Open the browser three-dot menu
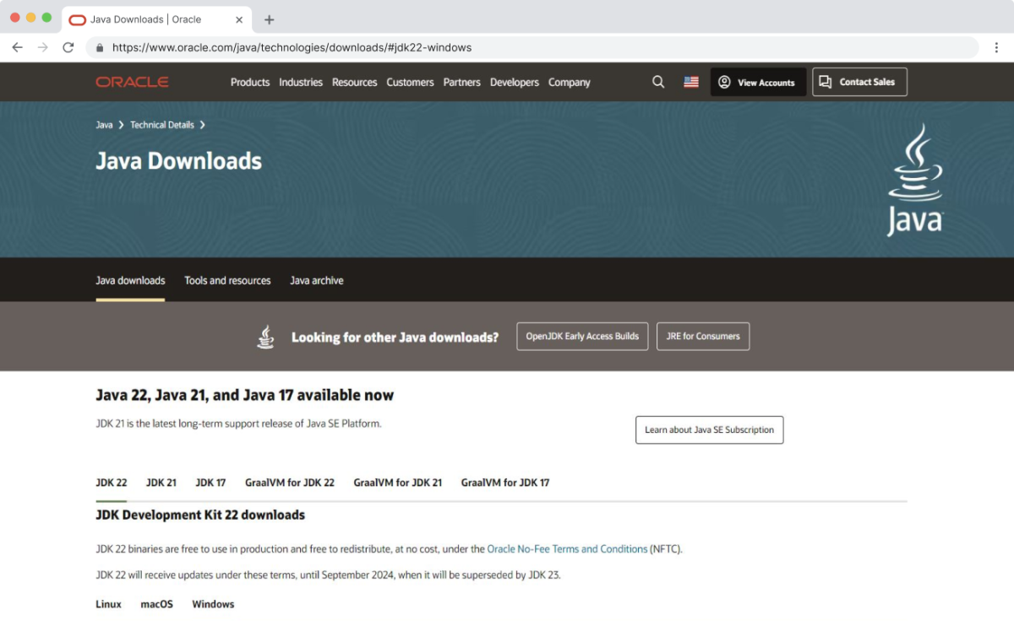Image resolution: width=1014 pixels, height=621 pixels. [x=998, y=47]
